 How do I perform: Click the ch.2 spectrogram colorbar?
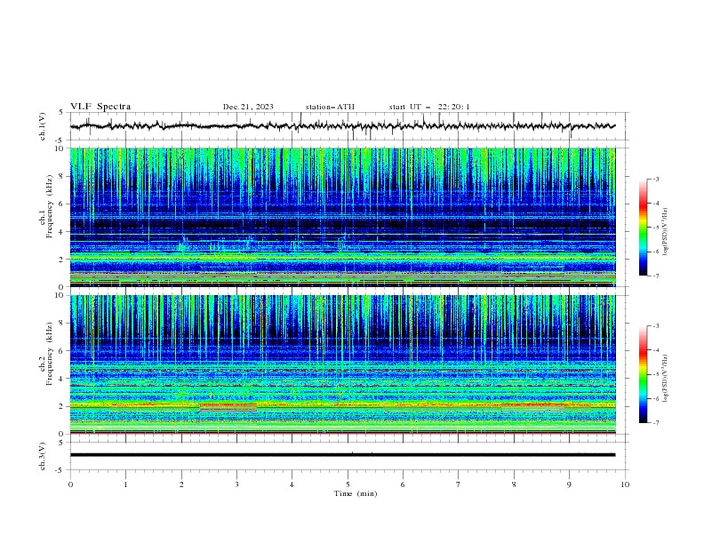(x=643, y=374)
